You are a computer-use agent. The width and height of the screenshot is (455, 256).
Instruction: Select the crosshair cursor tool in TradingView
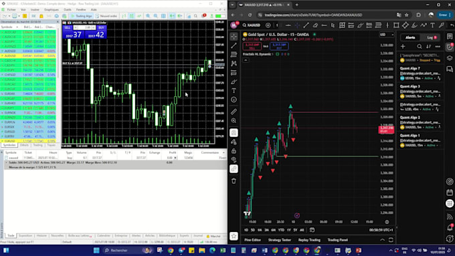tap(234, 37)
